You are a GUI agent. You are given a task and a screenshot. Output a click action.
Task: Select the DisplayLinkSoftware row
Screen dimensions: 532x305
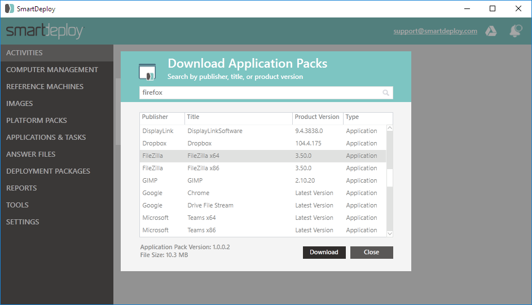263,131
